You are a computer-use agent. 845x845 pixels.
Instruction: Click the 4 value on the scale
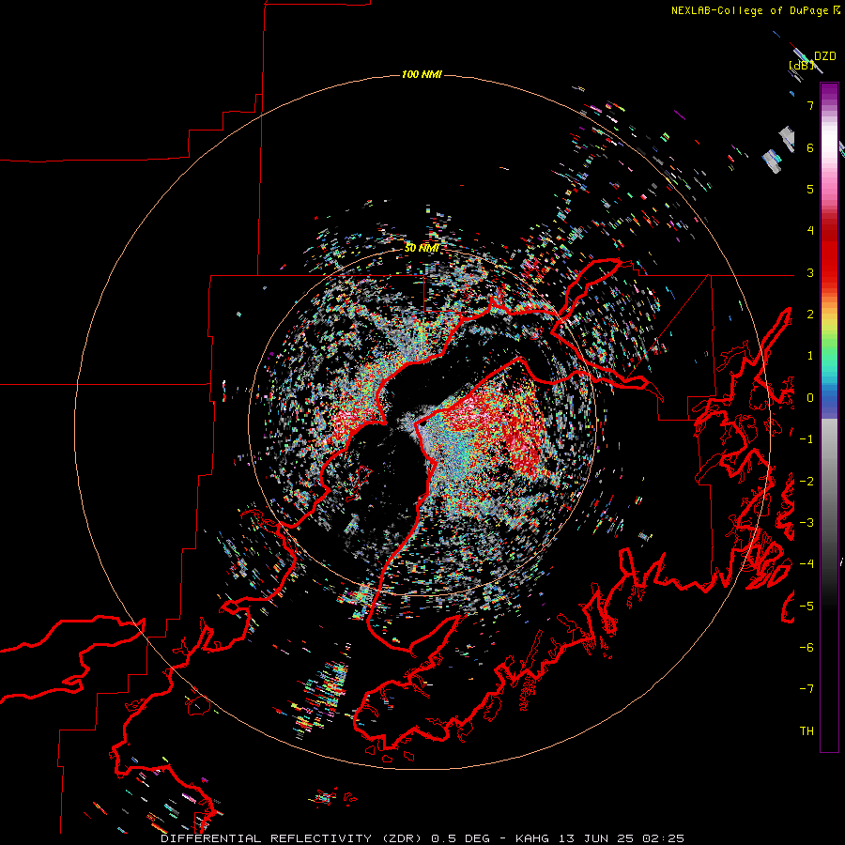(x=810, y=231)
